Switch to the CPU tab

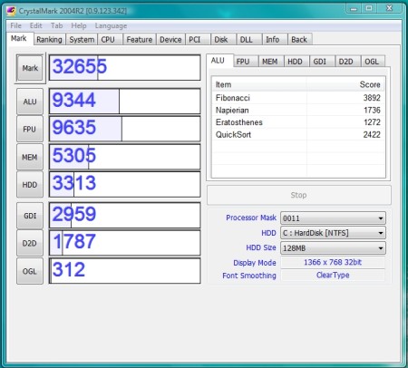click(108, 40)
